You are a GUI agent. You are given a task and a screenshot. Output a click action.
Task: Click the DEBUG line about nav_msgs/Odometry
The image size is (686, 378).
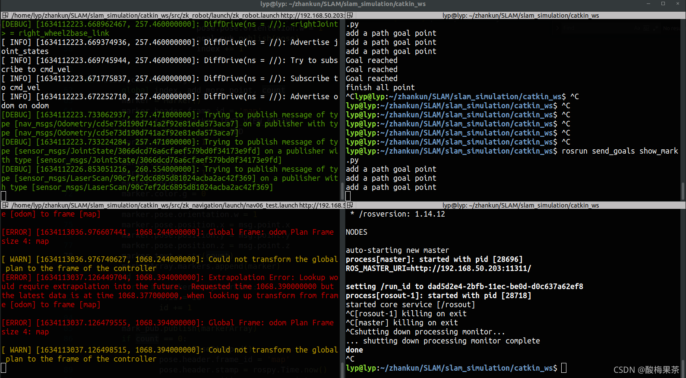(170, 124)
